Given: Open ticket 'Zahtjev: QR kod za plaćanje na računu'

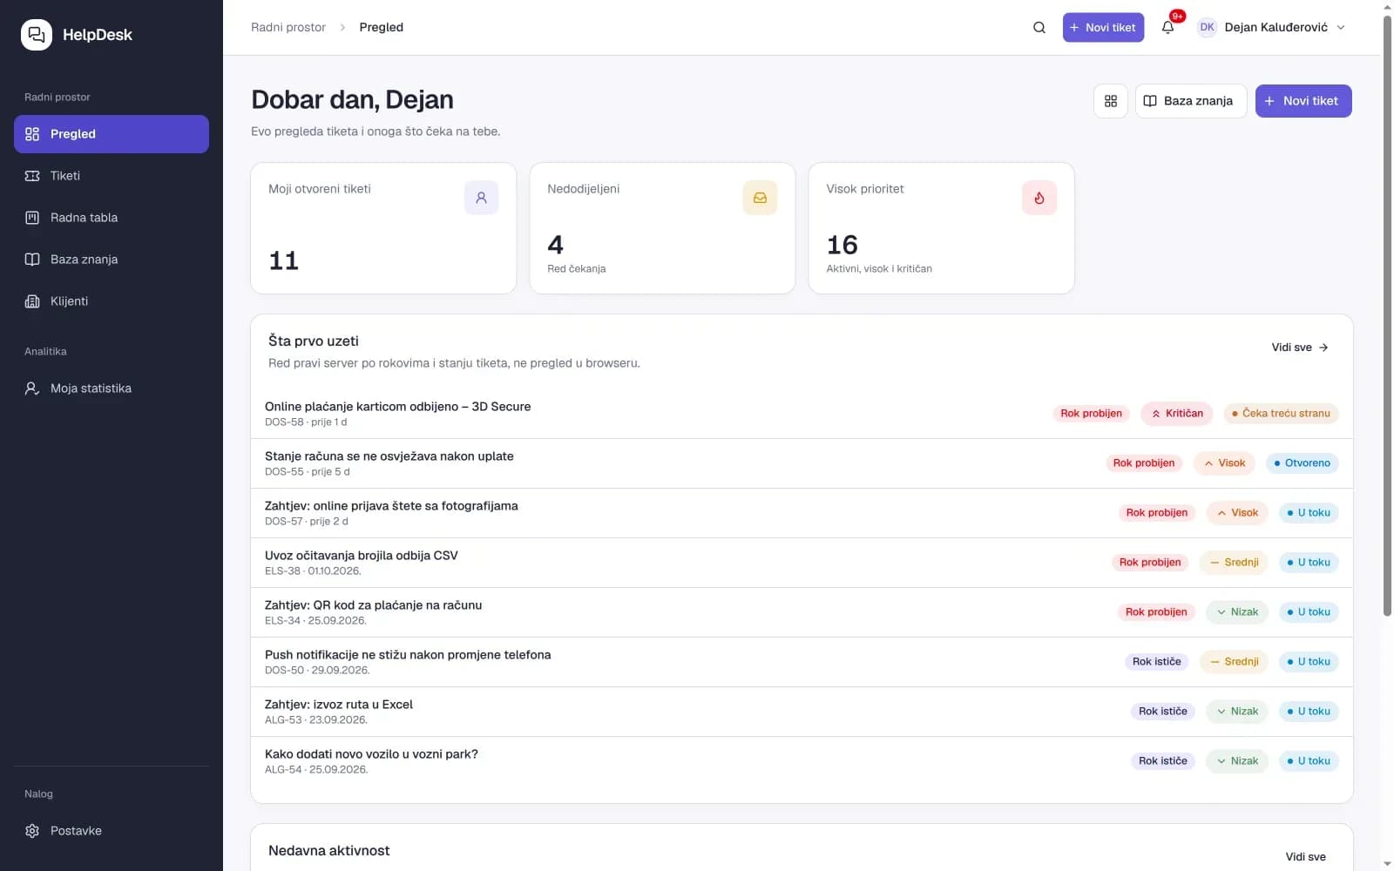Looking at the screenshot, I should pyautogui.click(x=802, y=612).
